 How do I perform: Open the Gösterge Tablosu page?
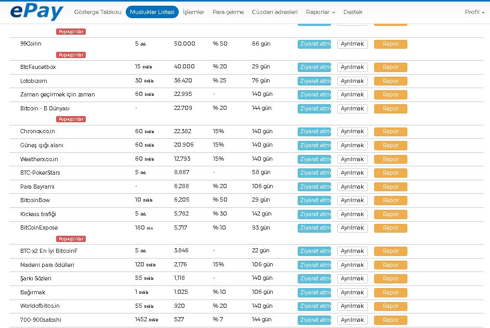click(98, 12)
